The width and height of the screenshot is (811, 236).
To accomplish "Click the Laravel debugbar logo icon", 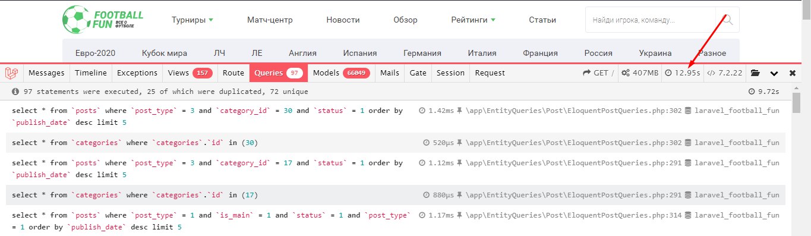I will coord(11,73).
